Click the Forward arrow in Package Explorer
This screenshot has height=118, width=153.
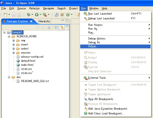[x=43, y=27]
